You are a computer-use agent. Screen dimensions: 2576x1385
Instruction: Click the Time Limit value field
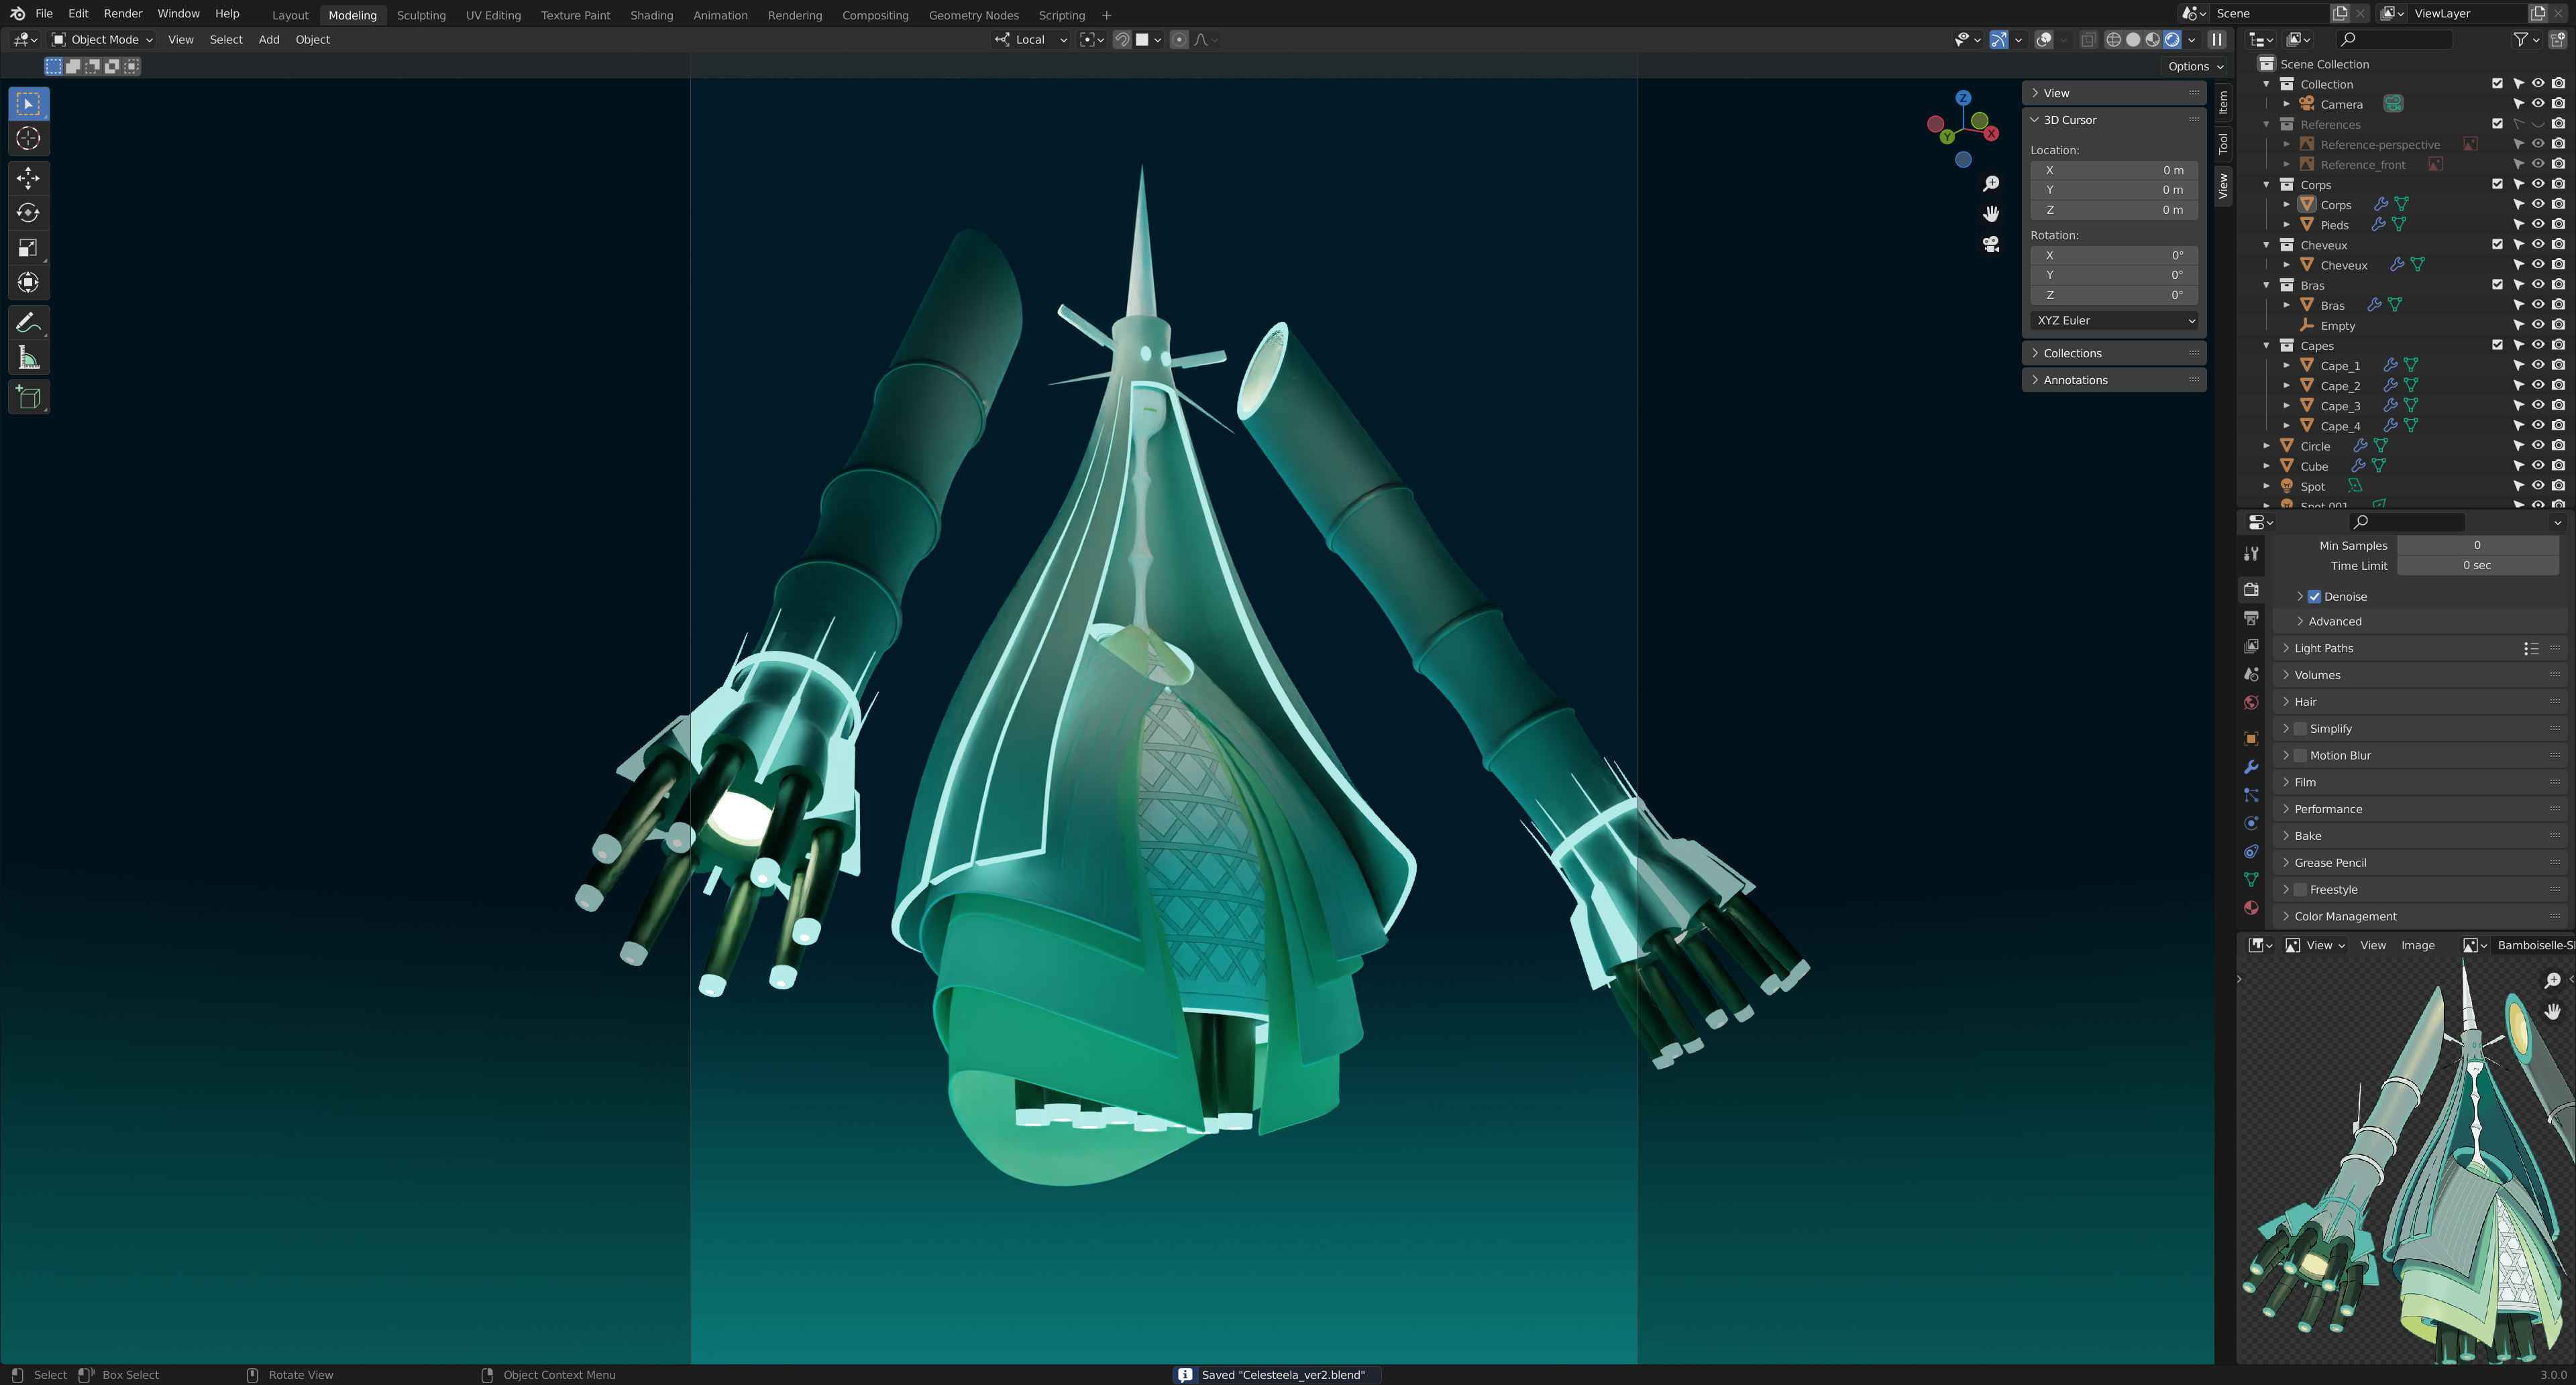point(2476,566)
